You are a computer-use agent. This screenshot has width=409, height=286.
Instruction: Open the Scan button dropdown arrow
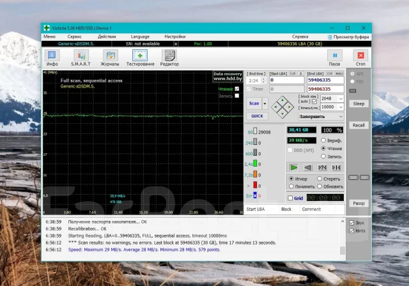tap(265, 103)
